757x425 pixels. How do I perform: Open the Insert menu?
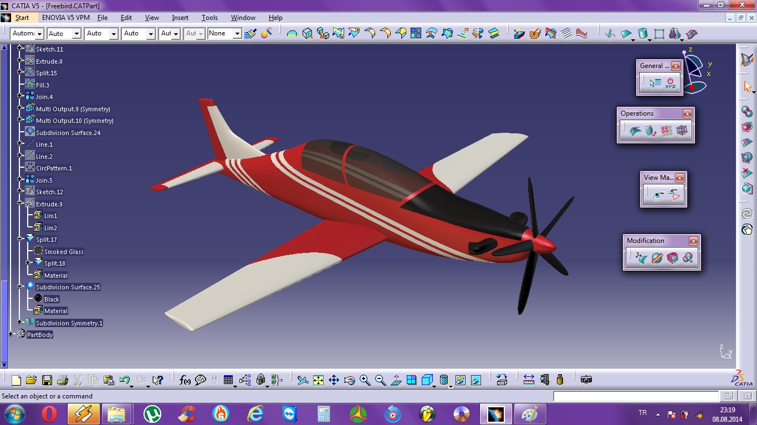[x=180, y=18]
